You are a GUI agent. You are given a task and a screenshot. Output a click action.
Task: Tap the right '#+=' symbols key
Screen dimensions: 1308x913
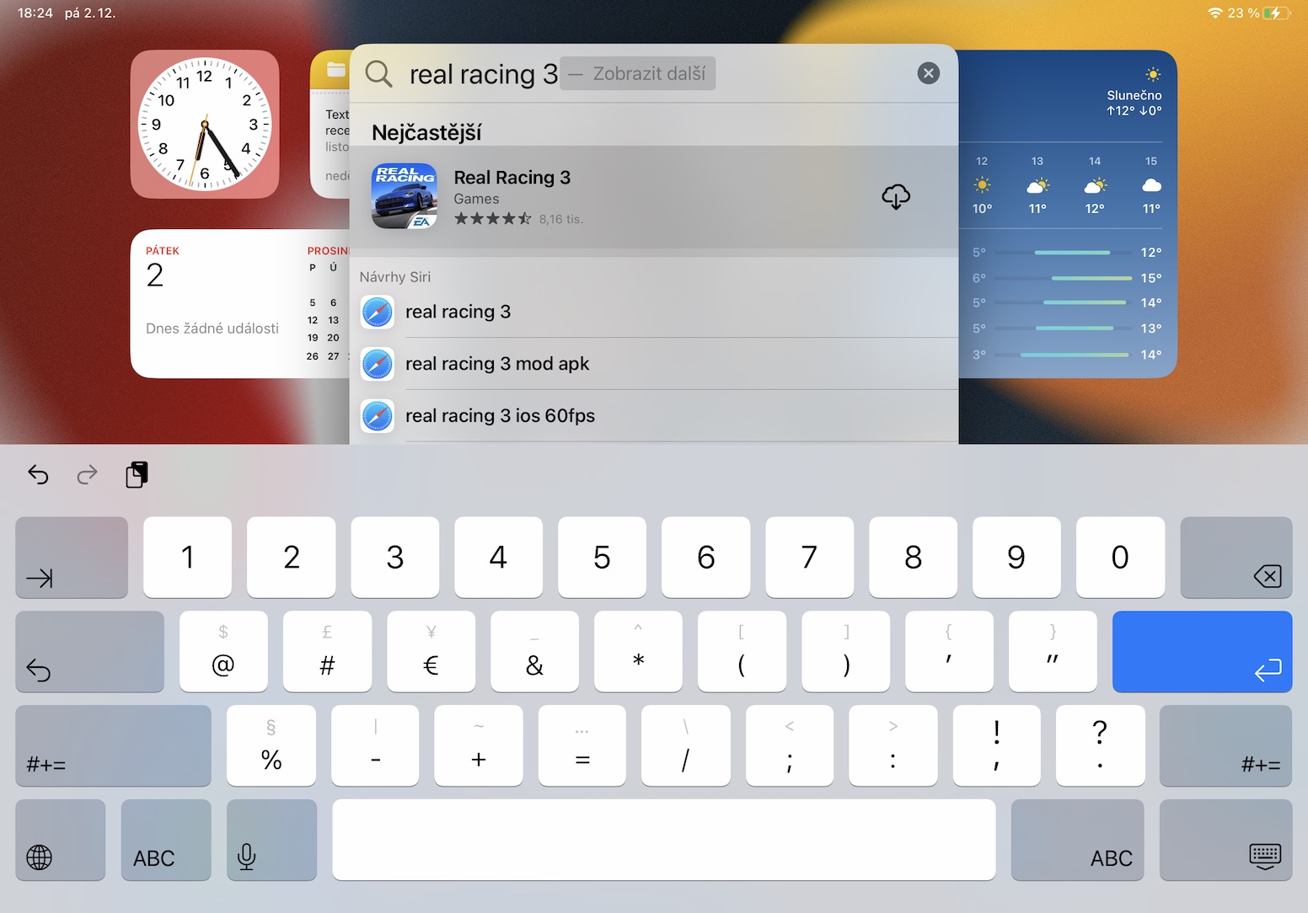1225,746
